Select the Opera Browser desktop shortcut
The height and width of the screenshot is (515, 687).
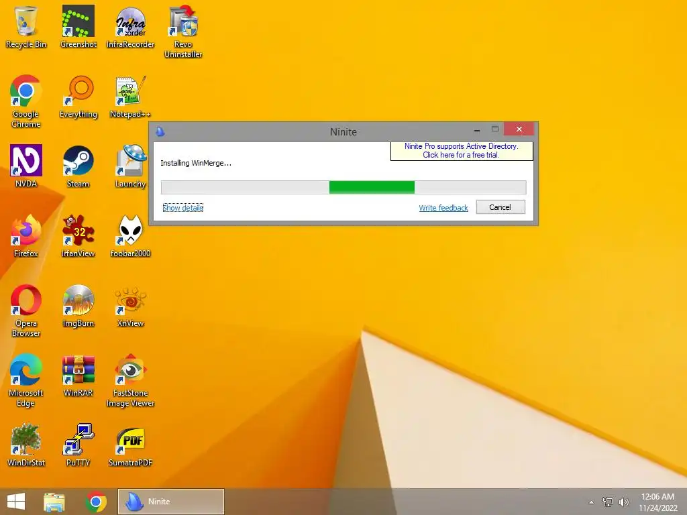click(26, 311)
